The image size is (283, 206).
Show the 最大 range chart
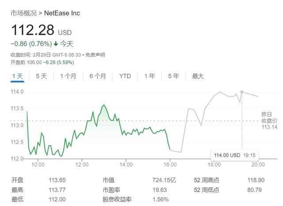tap(198, 76)
